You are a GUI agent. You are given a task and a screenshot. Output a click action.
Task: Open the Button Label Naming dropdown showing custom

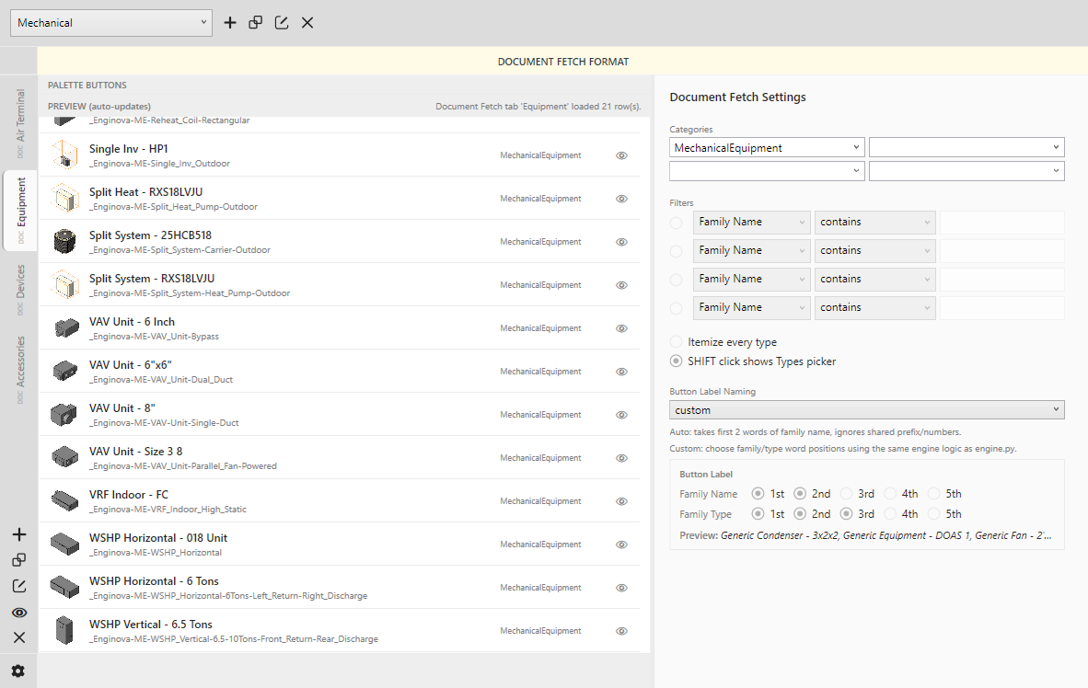point(866,409)
